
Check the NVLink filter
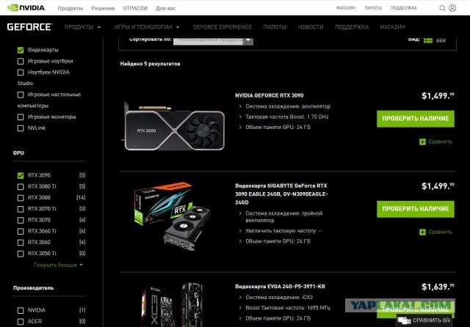[x=21, y=128]
